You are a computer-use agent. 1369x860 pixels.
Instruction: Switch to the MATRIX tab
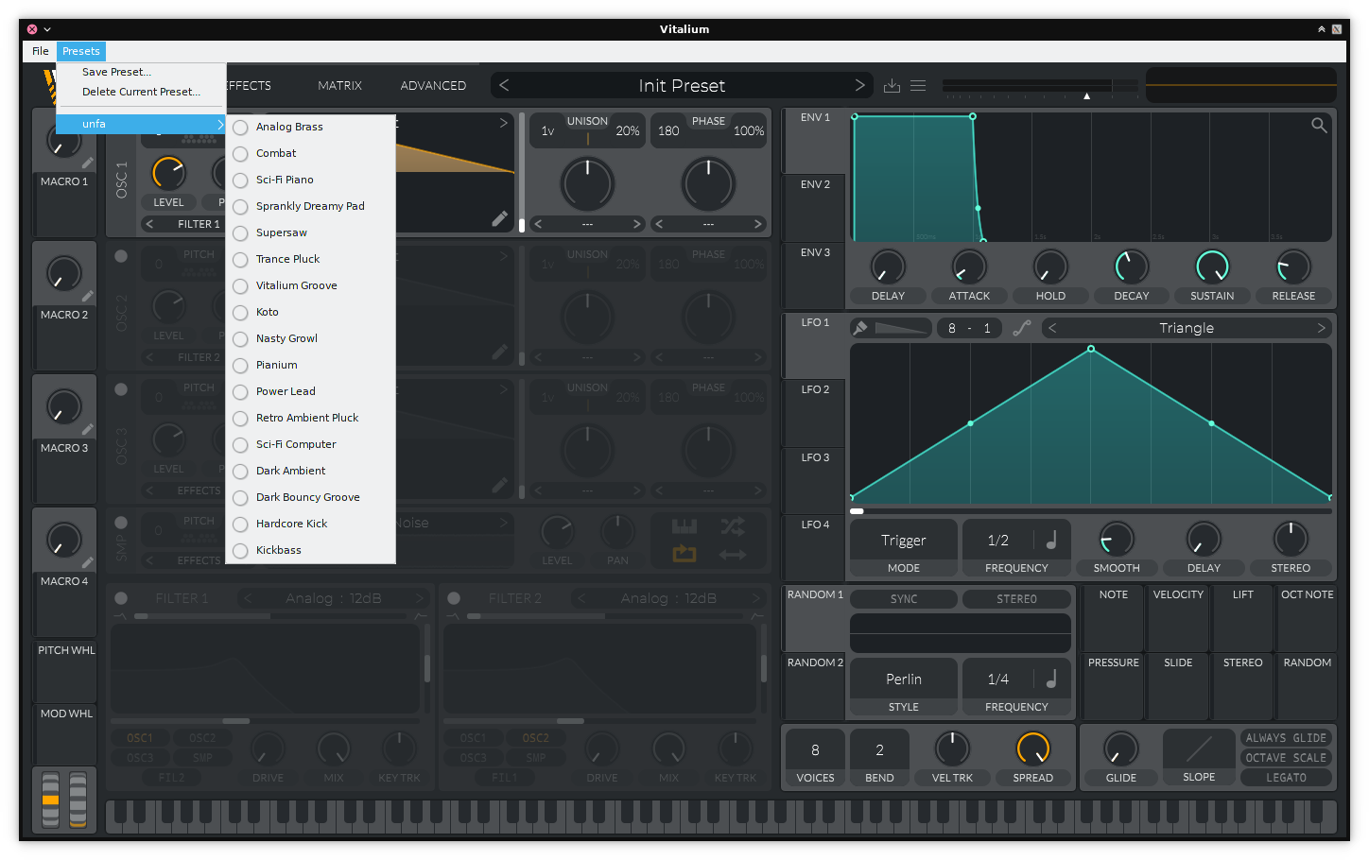[340, 85]
